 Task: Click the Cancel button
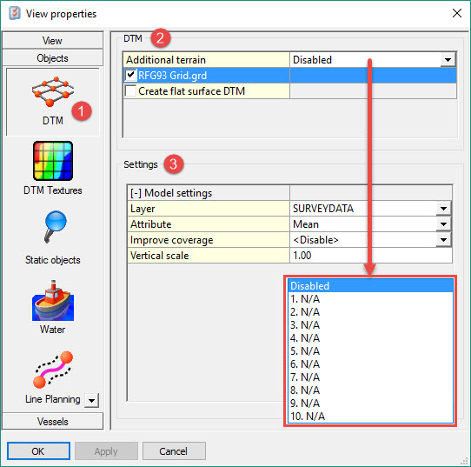(x=174, y=450)
